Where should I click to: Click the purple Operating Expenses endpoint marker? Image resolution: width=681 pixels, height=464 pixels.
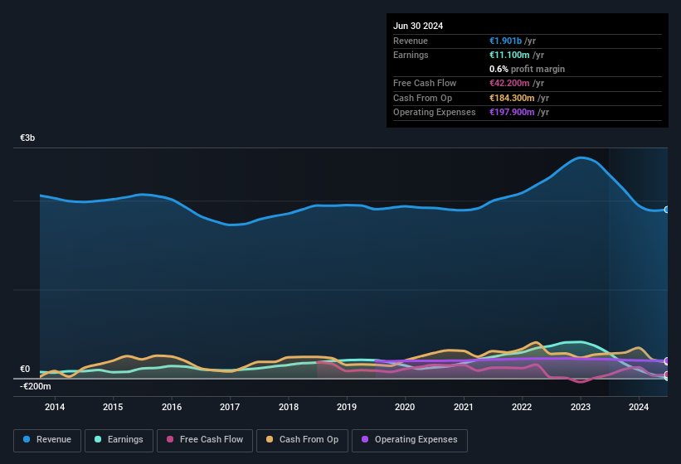tap(667, 361)
